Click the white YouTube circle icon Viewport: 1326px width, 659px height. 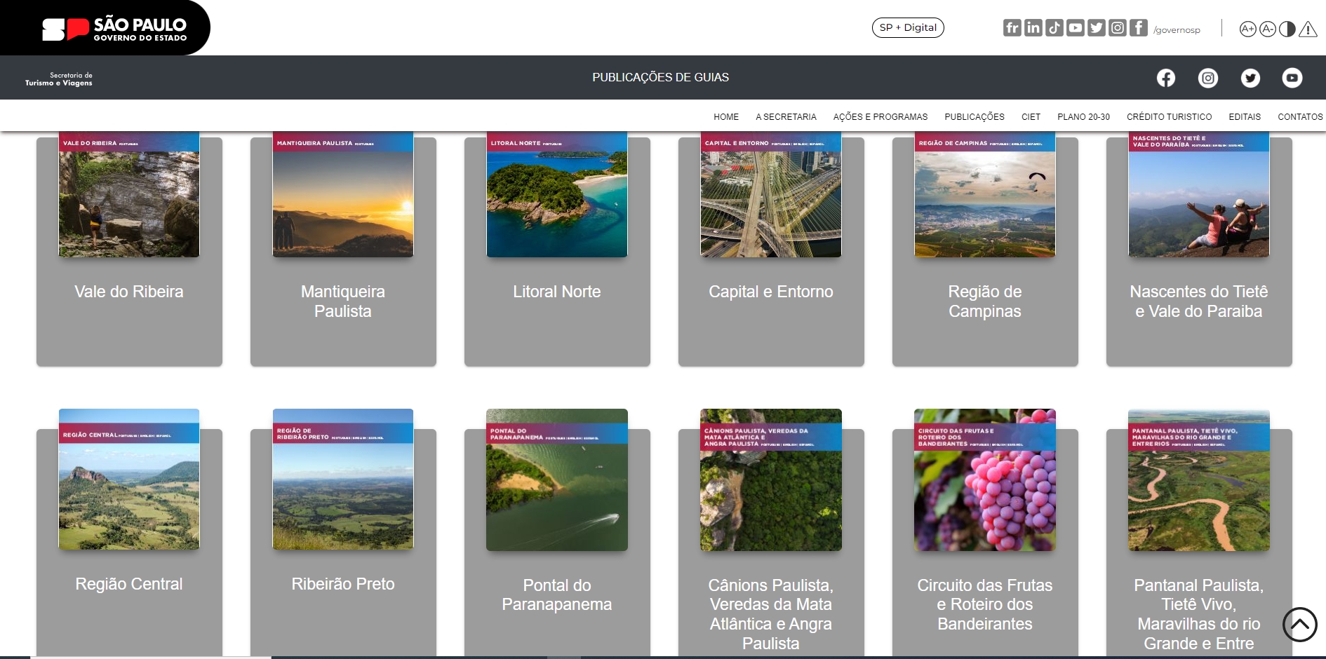click(1292, 78)
